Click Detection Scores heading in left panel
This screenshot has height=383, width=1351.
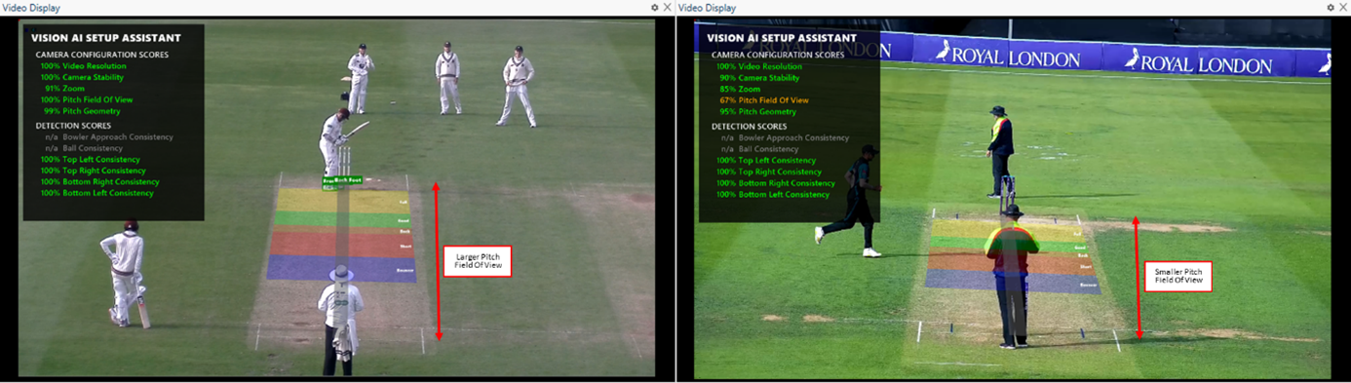click(73, 126)
